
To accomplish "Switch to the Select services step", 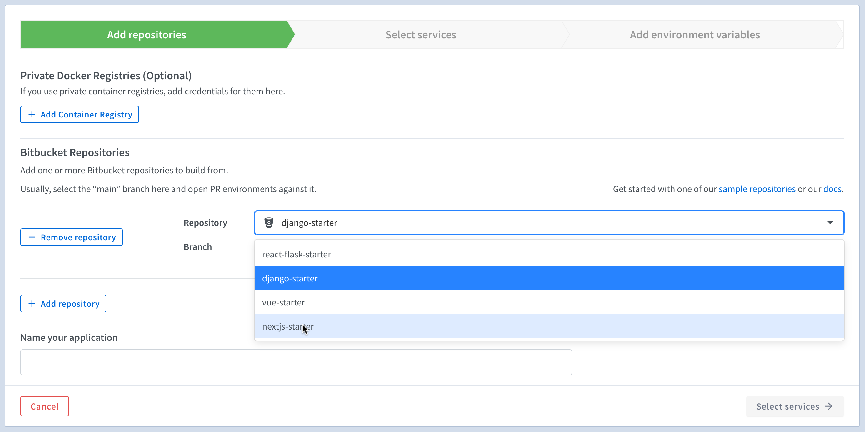I will coord(421,34).
